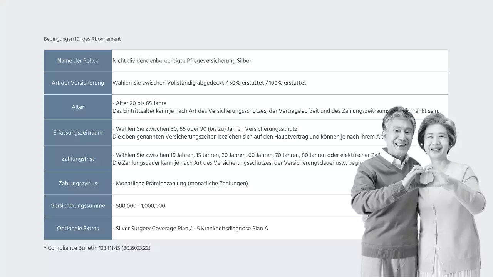Viewport: 493px width, 277px height.
Task: Click the Bedingungen für das Abonnement title
Action: pyautogui.click(x=82, y=39)
